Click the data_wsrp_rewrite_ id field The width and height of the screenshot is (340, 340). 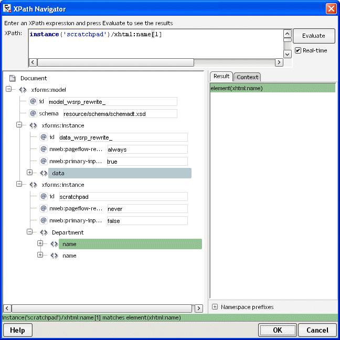pos(123,137)
